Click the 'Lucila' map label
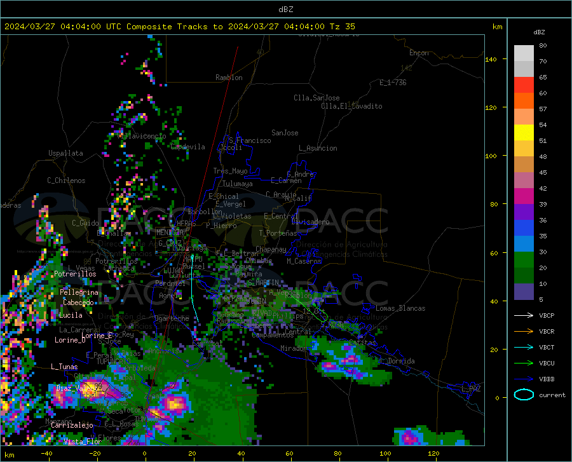This screenshot has width=572, height=462. coord(71,315)
